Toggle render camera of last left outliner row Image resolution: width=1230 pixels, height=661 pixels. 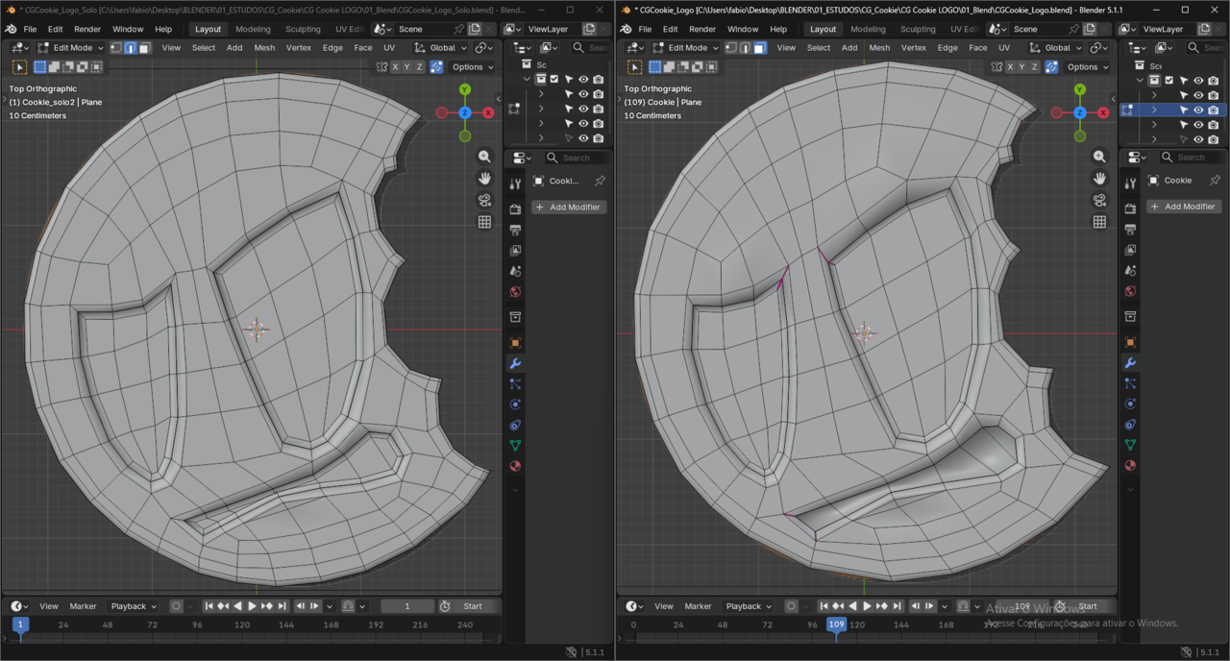point(598,138)
